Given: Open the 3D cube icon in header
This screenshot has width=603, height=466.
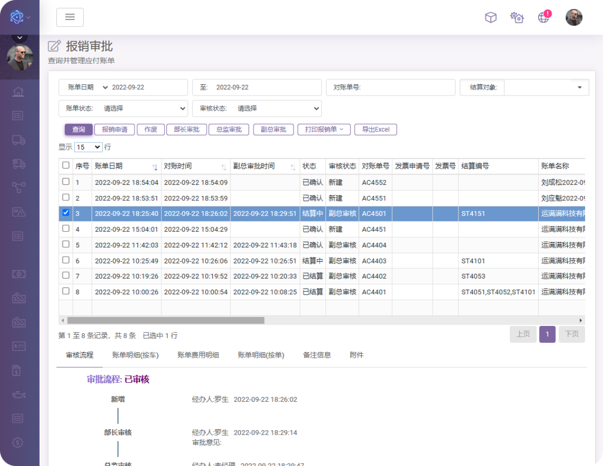Looking at the screenshot, I should pos(490,17).
